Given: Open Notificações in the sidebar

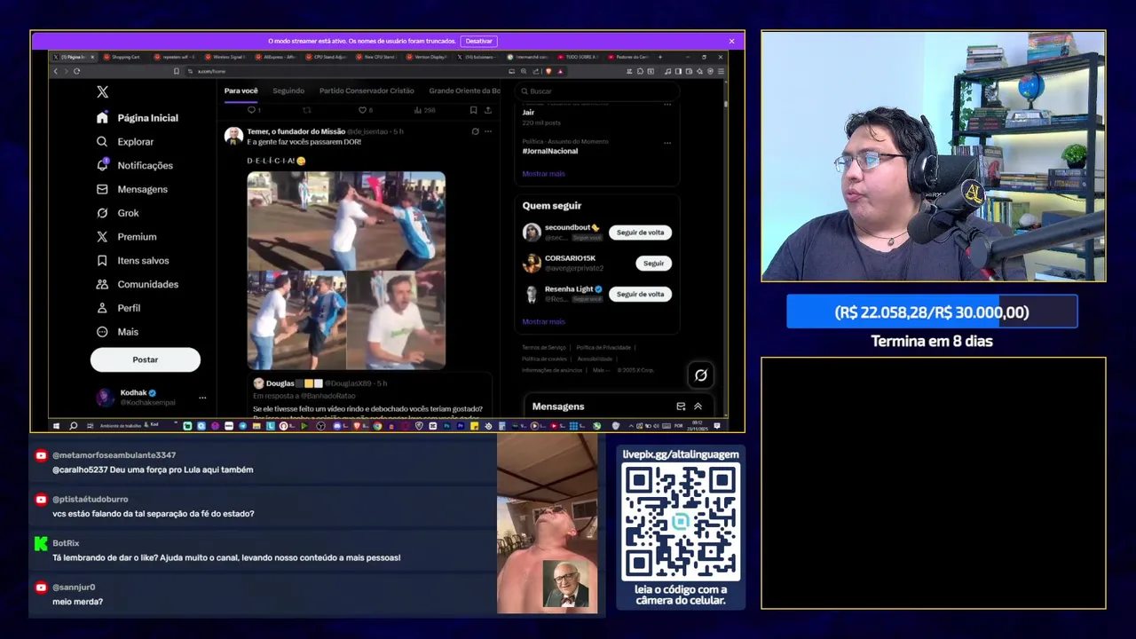Looking at the screenshot, I should [135, 166].
